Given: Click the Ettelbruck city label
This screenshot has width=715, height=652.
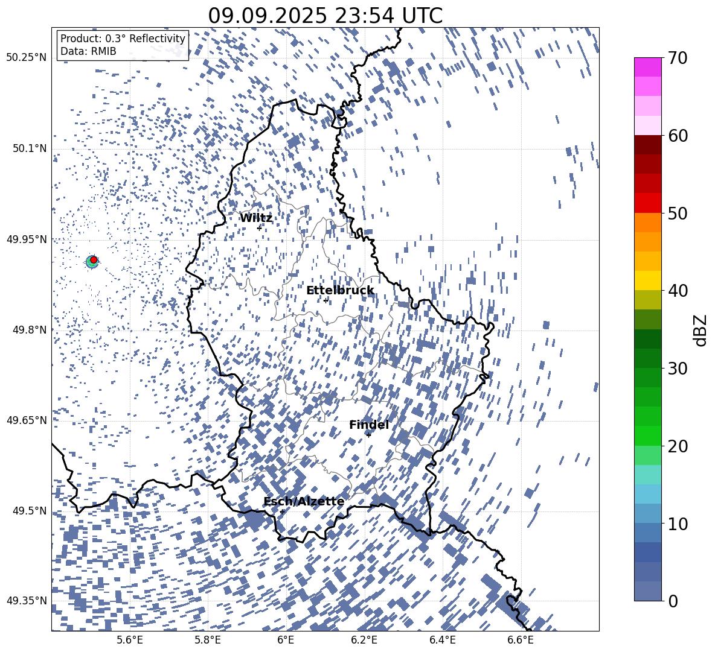Looking at the screenshot, I should pyautogui.click(x=340, y=291).
